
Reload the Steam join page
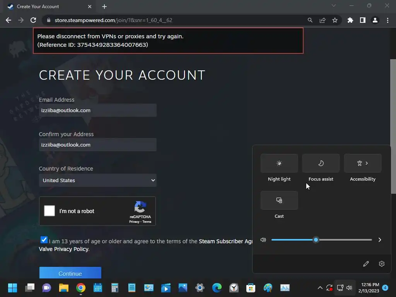tap(33, 20)
